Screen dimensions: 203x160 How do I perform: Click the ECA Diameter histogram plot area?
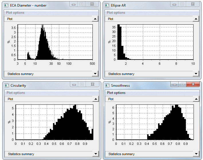pyautogui.click(x=55, y=42)
